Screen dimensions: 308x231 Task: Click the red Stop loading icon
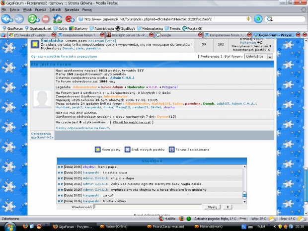pos(45,19)
